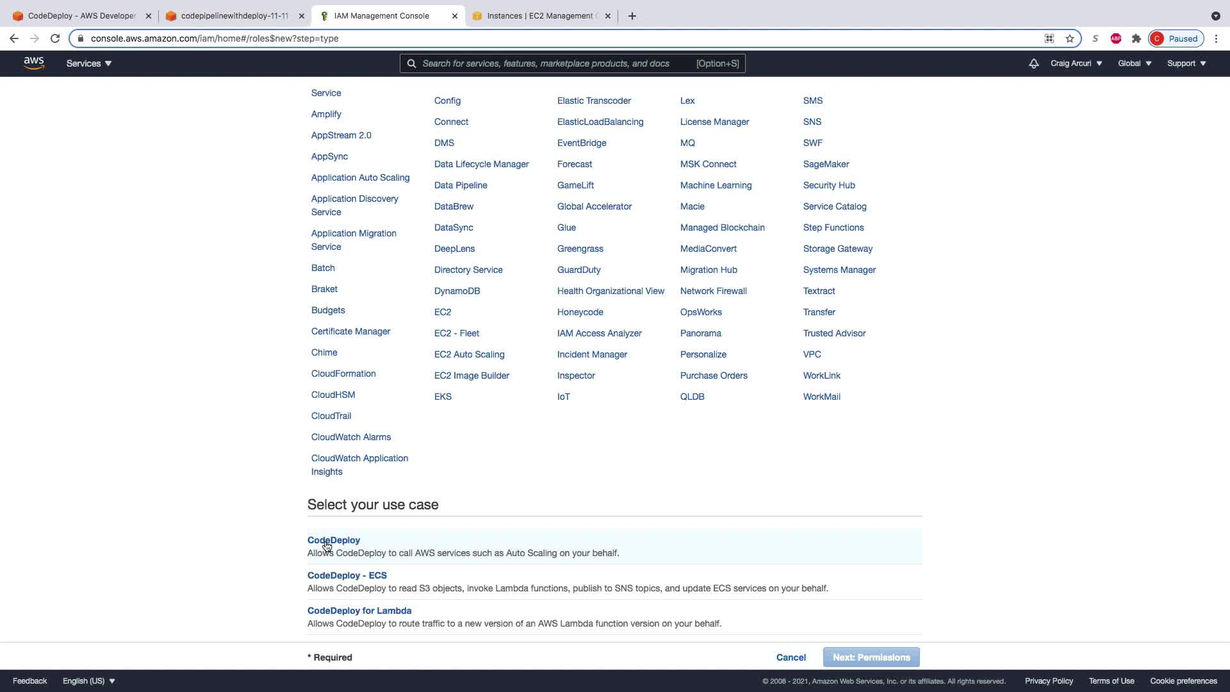Click the Next: Permissions button
The height and width of the screenshot is (692, 1230).
pos(871,657)
